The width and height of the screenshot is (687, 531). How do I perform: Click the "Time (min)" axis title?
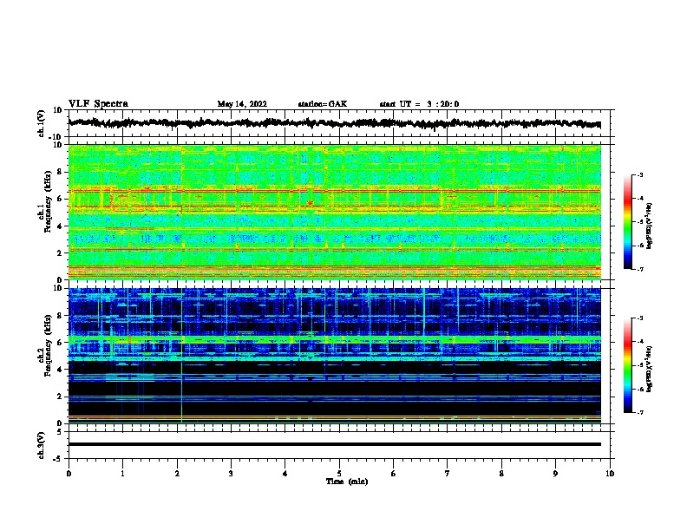click(347, 482)
